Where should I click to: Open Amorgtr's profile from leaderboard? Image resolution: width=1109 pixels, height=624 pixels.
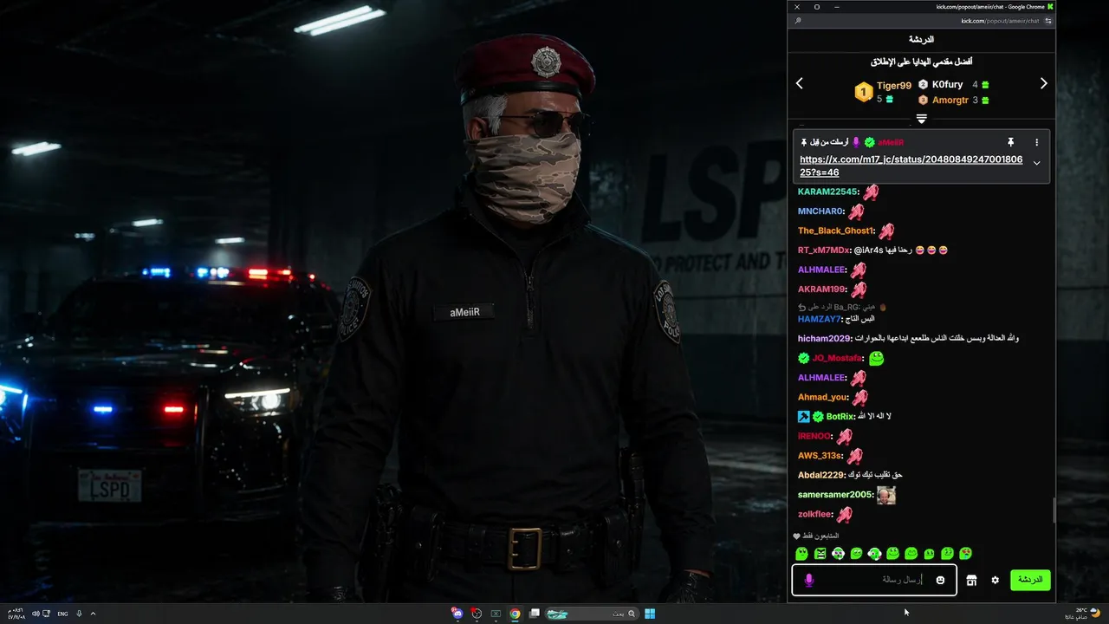(x=950, y=101)
